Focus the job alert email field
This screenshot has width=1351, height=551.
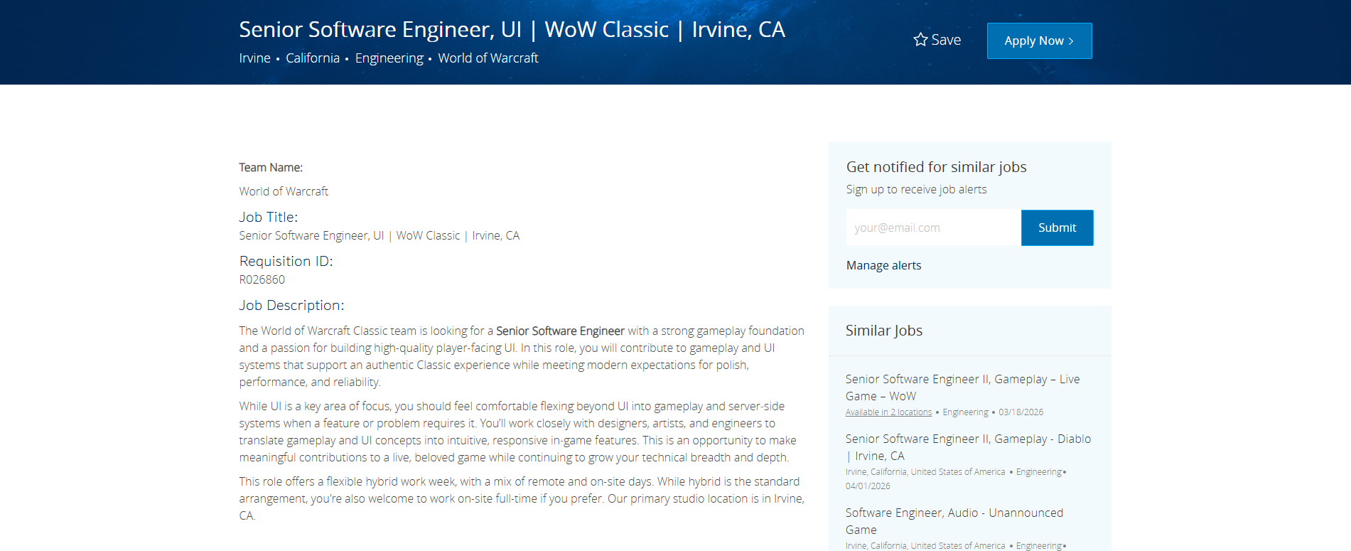coord(932,228)
